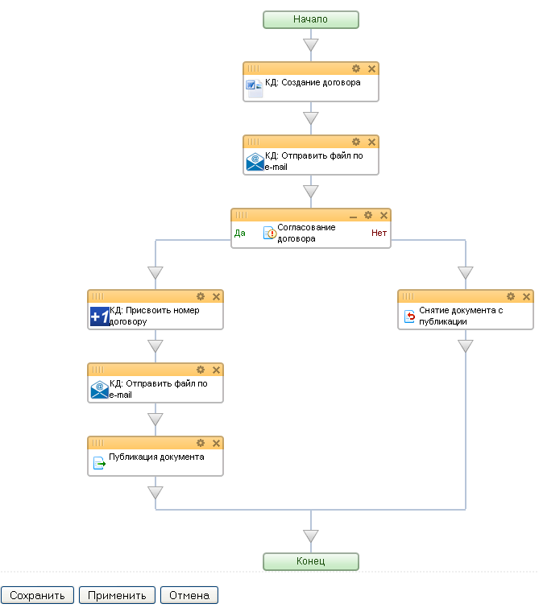Viewport: 539px width, 608px height.
Task: Click the blue +1 number assignment icon
Action: point(100,316)
